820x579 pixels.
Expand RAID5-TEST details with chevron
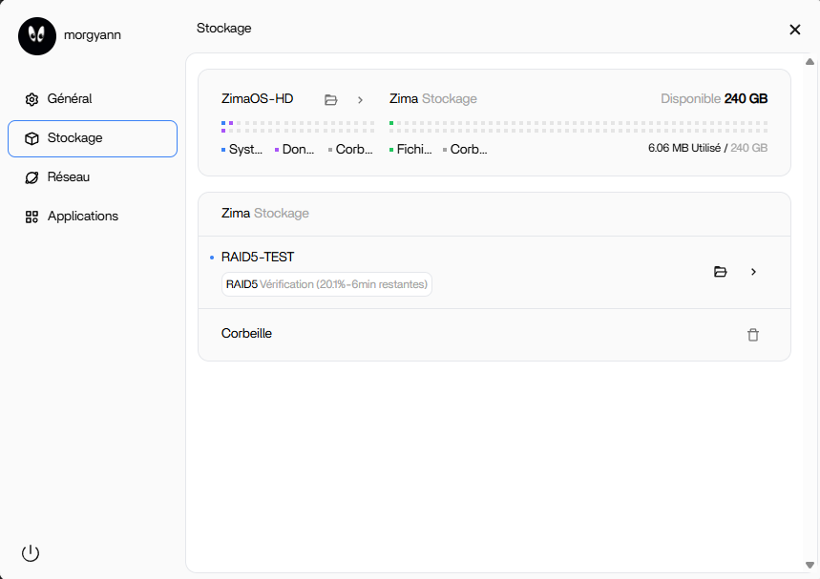[753, 272]
